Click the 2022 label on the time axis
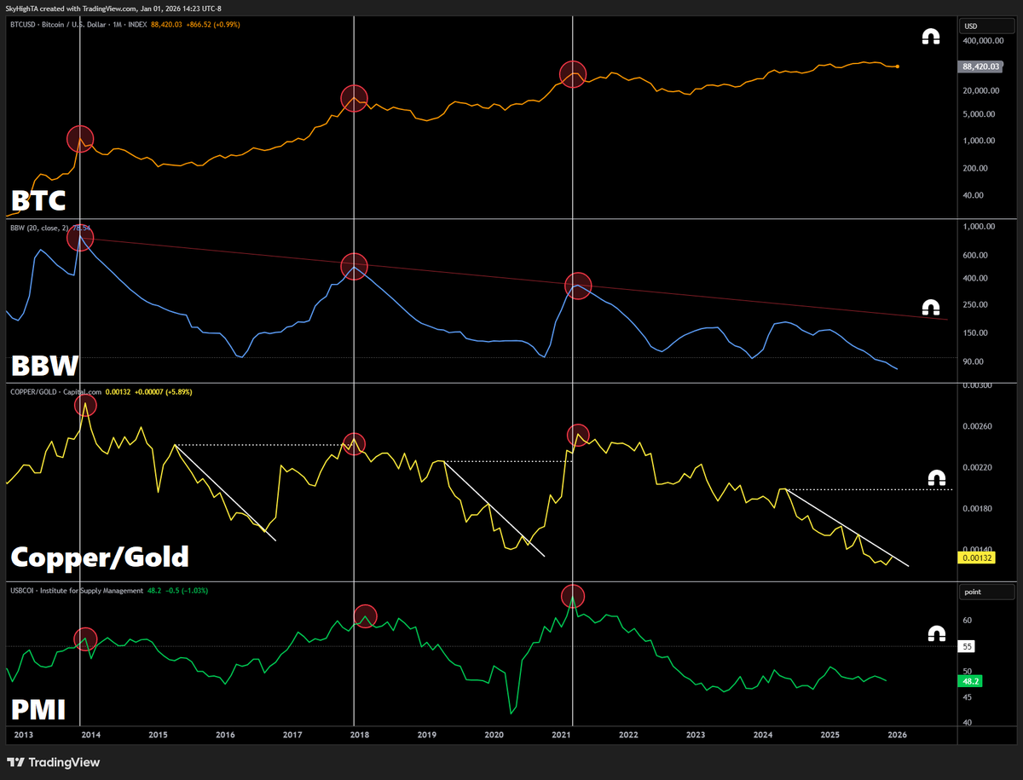The image size is (1023, 780). pyautogui.click(x=629, y=734)
